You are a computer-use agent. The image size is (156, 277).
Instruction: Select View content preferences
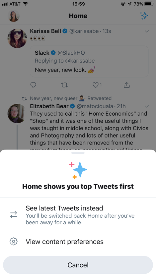78,242
